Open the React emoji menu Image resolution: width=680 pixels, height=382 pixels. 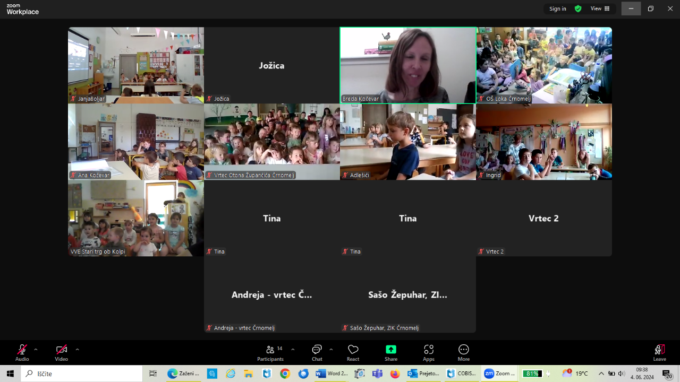click(353, 353)
